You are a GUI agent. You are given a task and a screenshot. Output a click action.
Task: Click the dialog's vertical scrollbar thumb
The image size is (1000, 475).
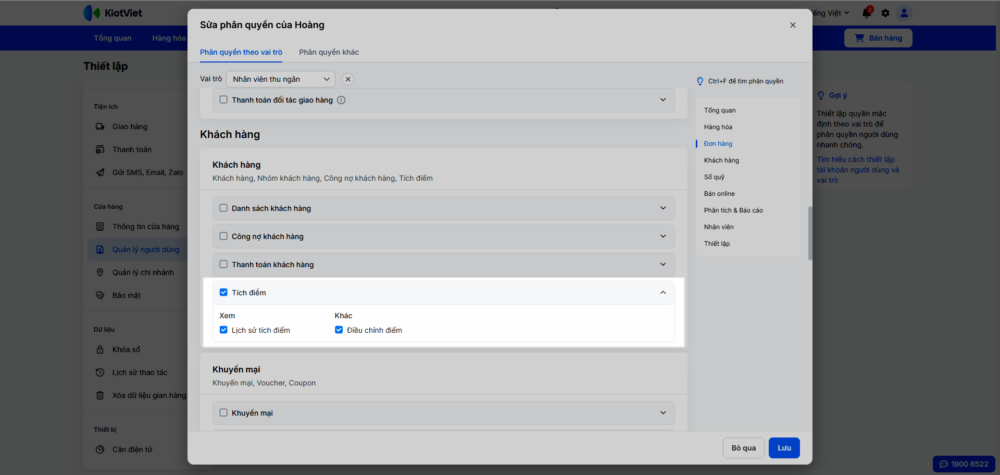(x=810, y=233)
